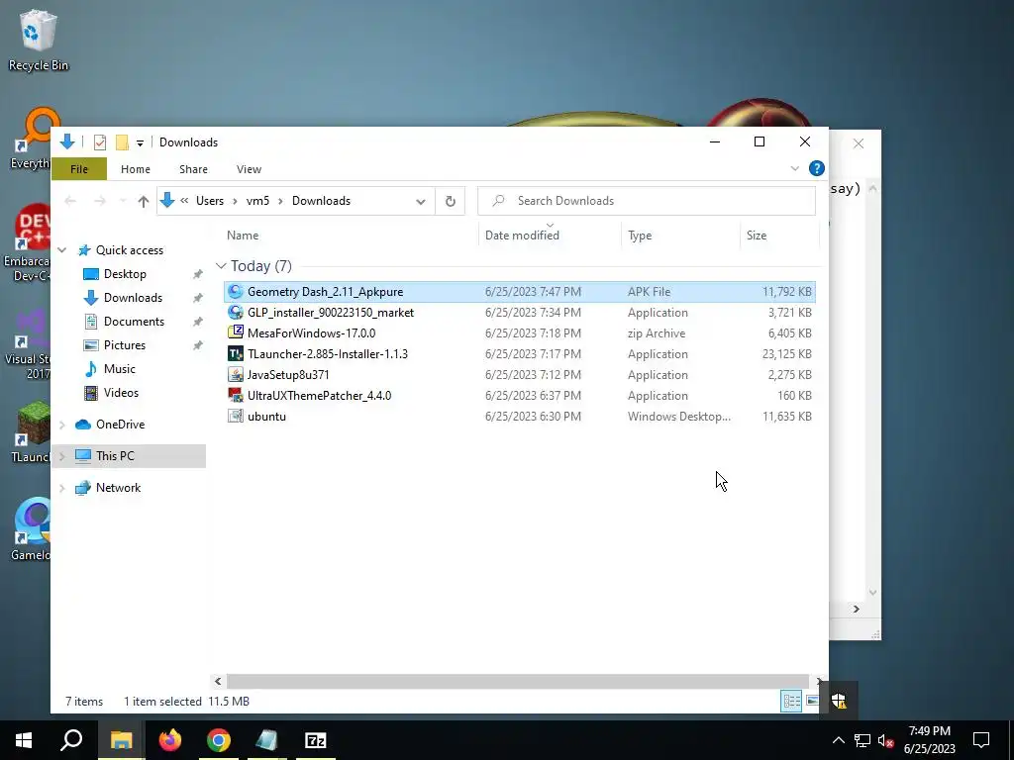
Task: Select Desktop in Quick access
Action: 125,274
